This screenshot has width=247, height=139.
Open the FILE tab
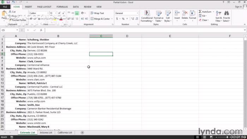[x=5, y=7]
